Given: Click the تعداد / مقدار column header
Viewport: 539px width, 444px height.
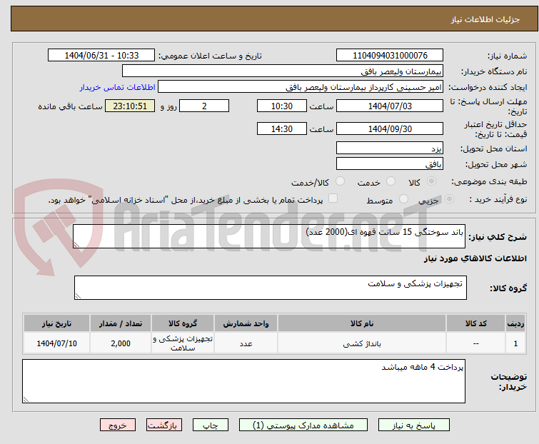Looking at the screenshot, I should (121, 323).
